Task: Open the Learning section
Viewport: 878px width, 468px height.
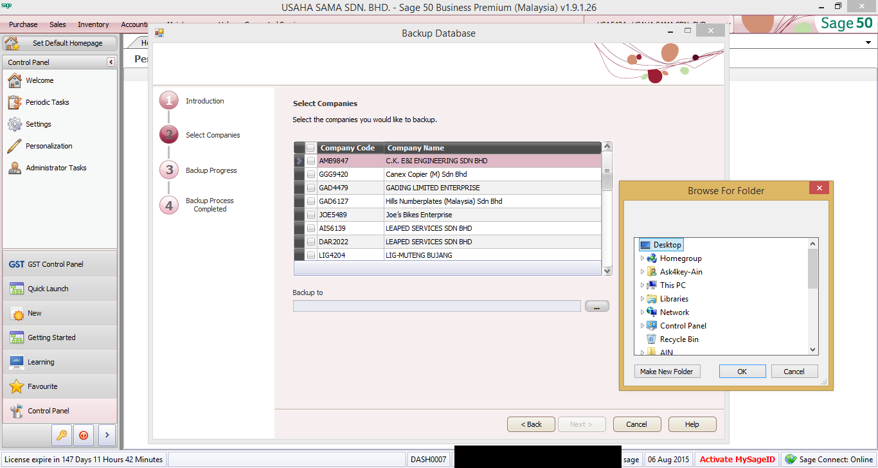Action: click(x=60, y=362)
